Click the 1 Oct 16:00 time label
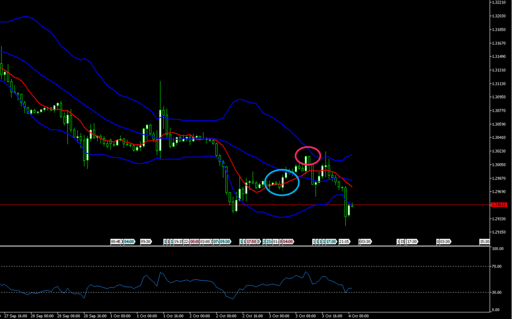 coord(173,316)
